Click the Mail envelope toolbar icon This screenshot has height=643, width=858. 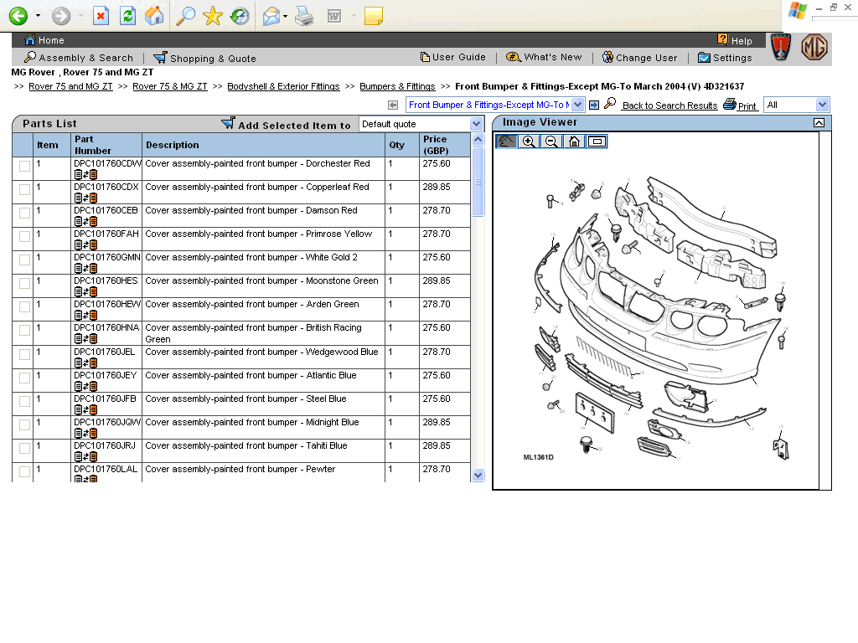tap(271, 16)
